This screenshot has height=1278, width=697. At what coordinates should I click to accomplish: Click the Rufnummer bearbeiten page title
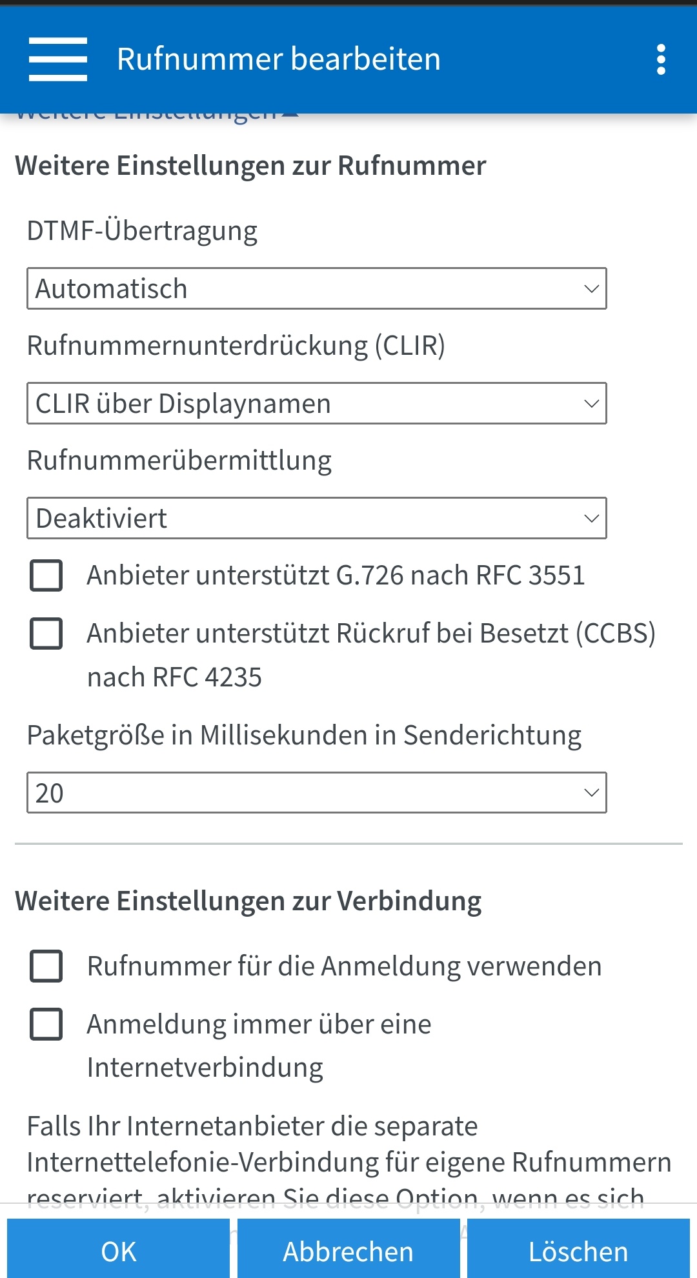[x=278, y=59]
